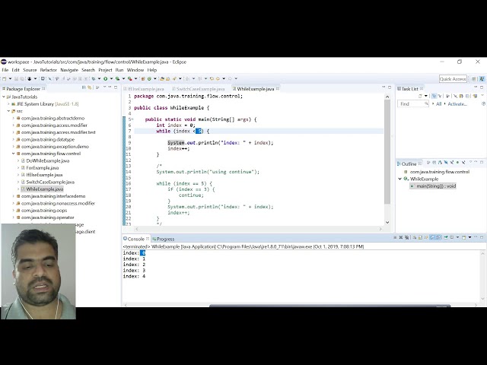Switch to the SwitchCaseExample.java editor tab

(200, 89)
